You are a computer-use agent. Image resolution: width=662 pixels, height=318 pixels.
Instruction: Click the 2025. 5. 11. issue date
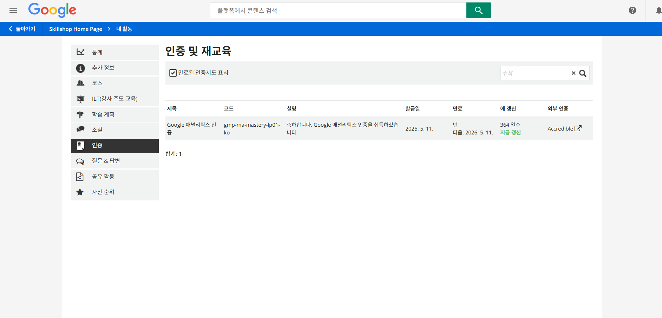click(x=419, y=129)
